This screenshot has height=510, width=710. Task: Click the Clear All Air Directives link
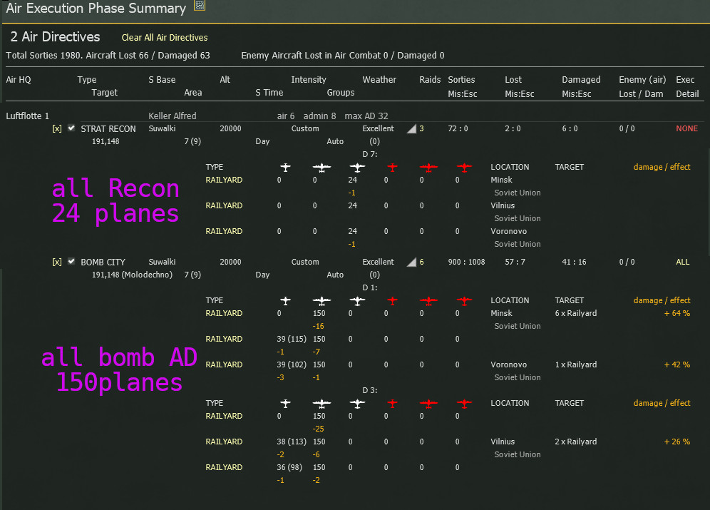[165, 38]
